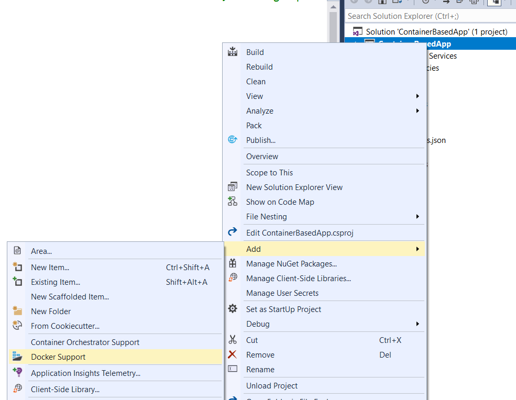Click the Cut scissors icon

233,339
